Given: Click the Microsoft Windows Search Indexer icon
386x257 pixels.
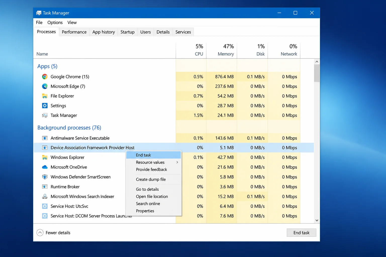Looking at the screenshot, I should (x=45, y=197).
